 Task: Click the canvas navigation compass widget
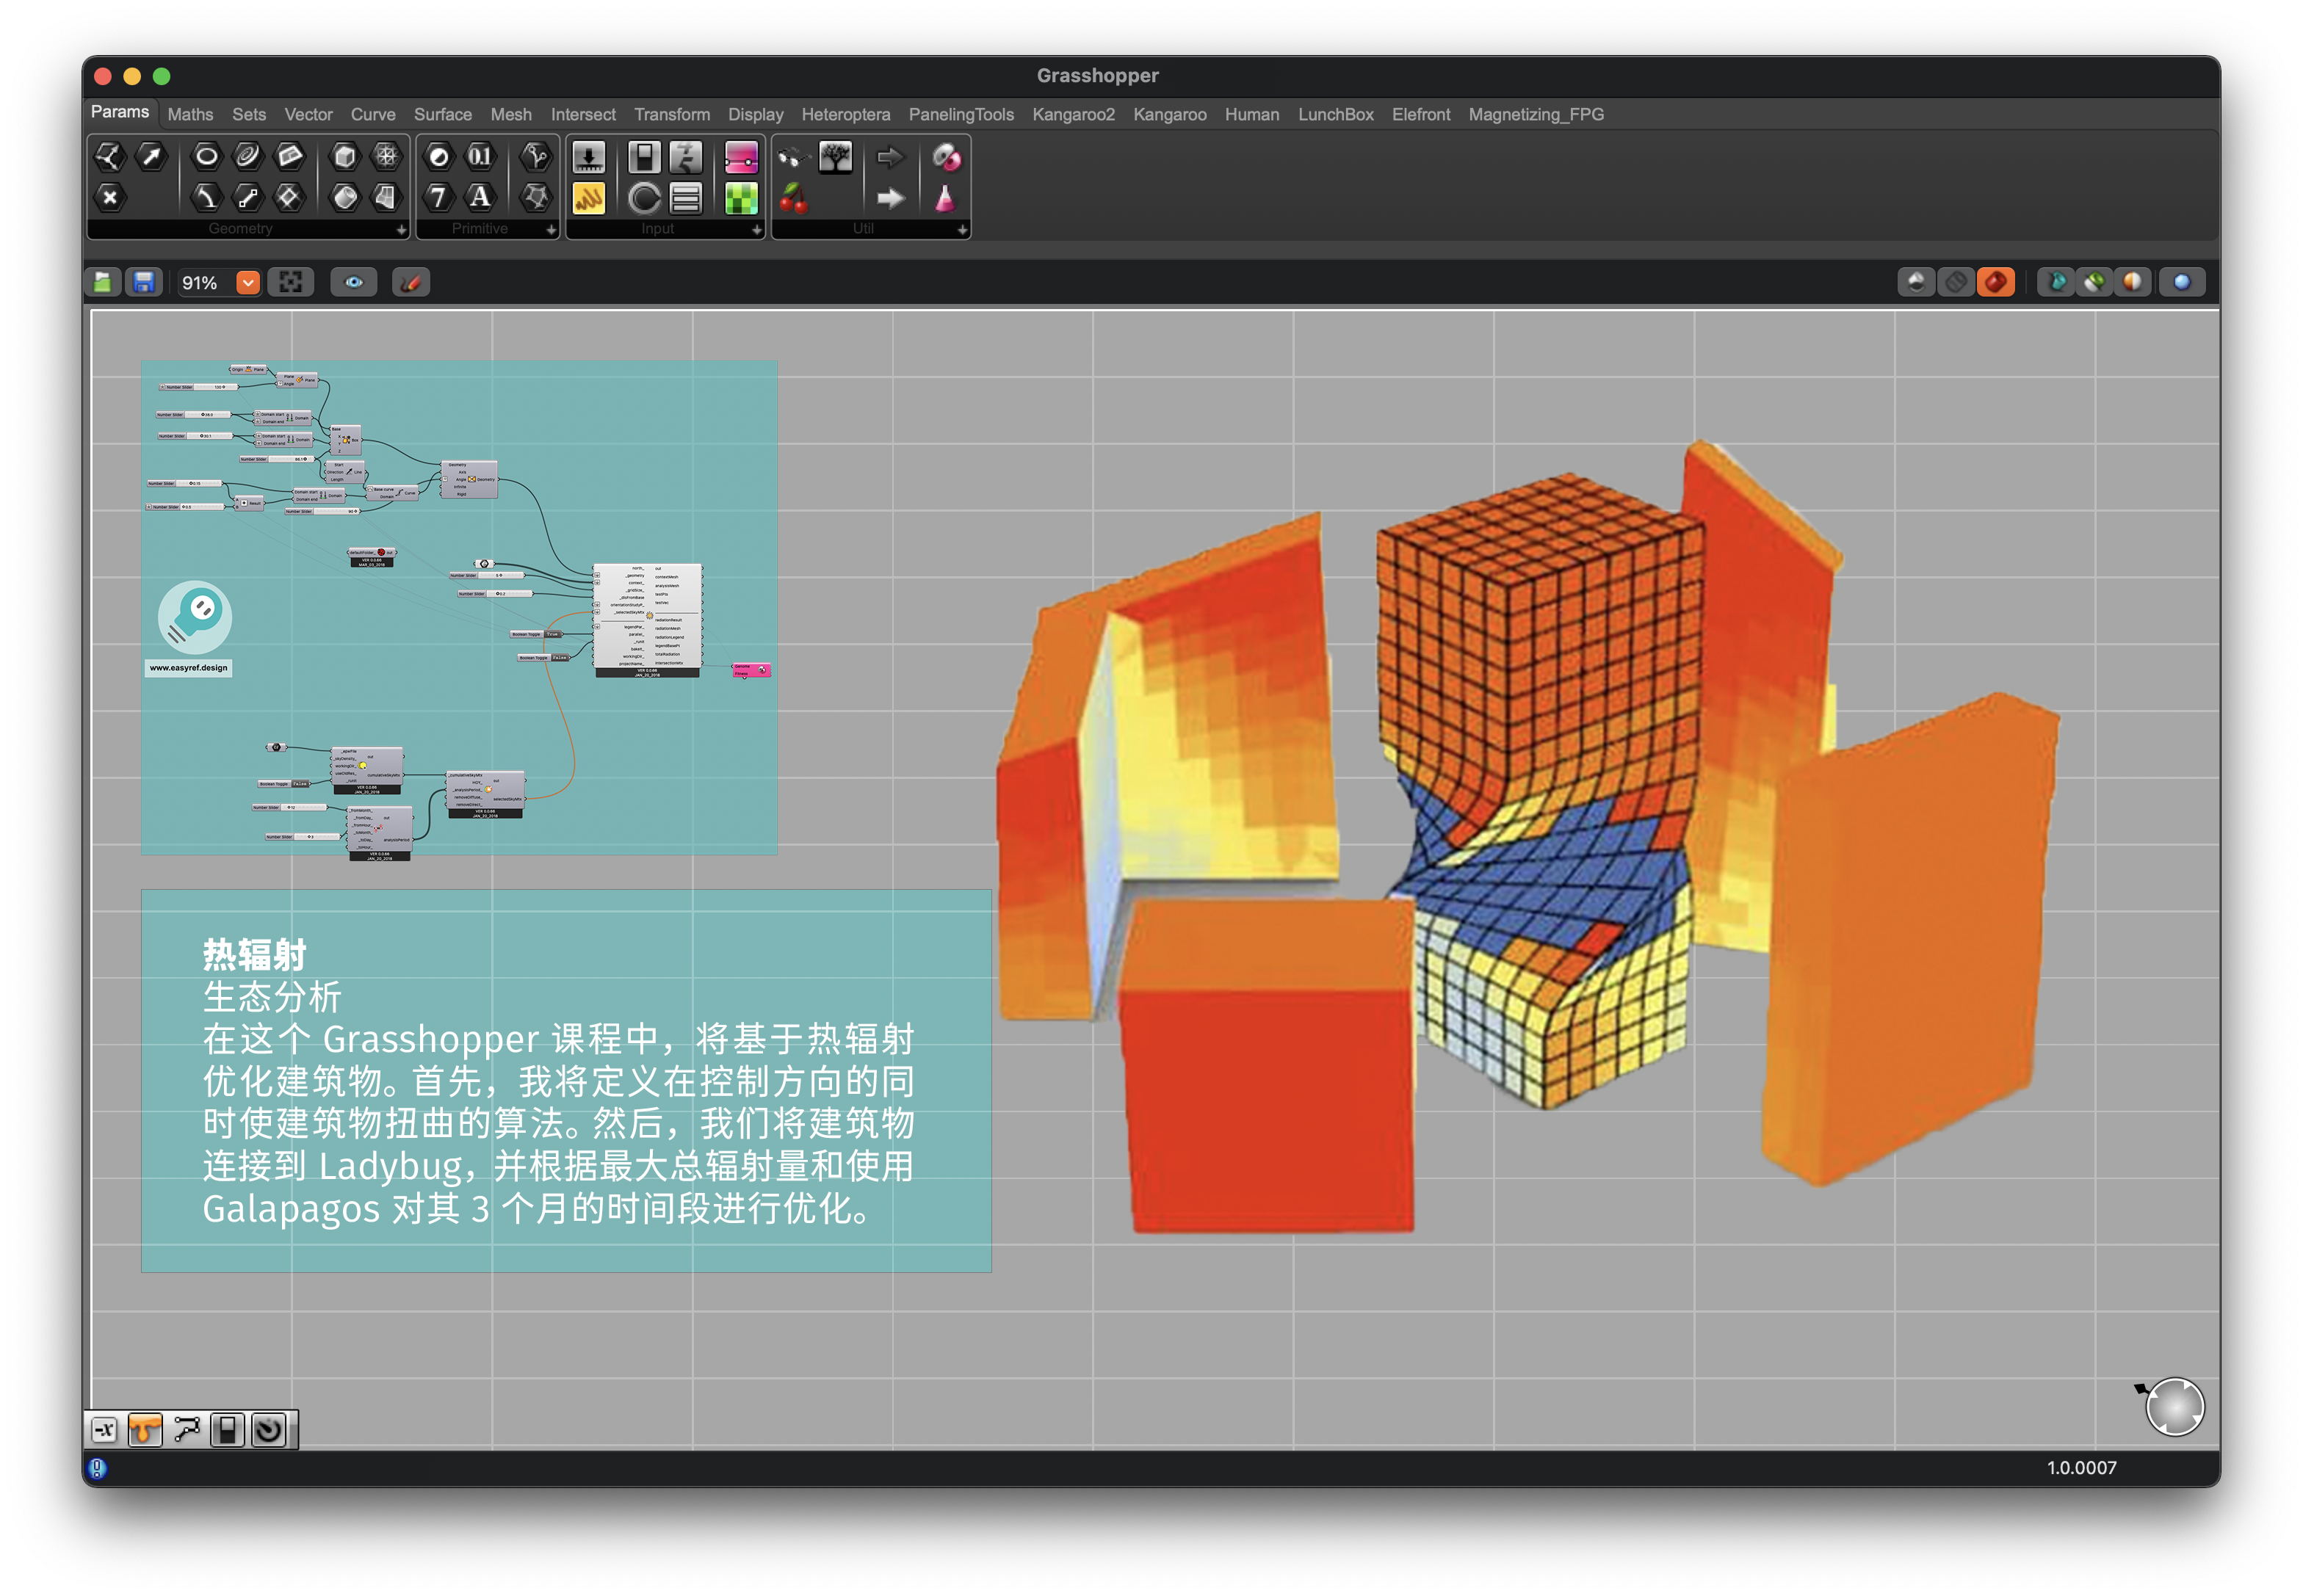[2175, 1407]
